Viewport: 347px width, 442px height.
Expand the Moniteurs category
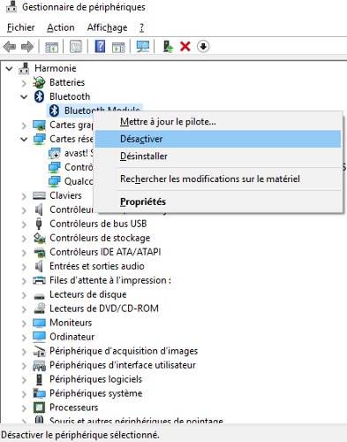[x=24, y=324]
